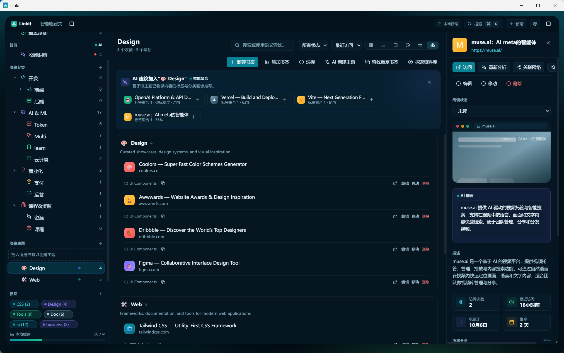This screenshot has width=564, height=353.
Task: Click the 新建书签 button
Action: pyautogui.click(x=242, y=62)
